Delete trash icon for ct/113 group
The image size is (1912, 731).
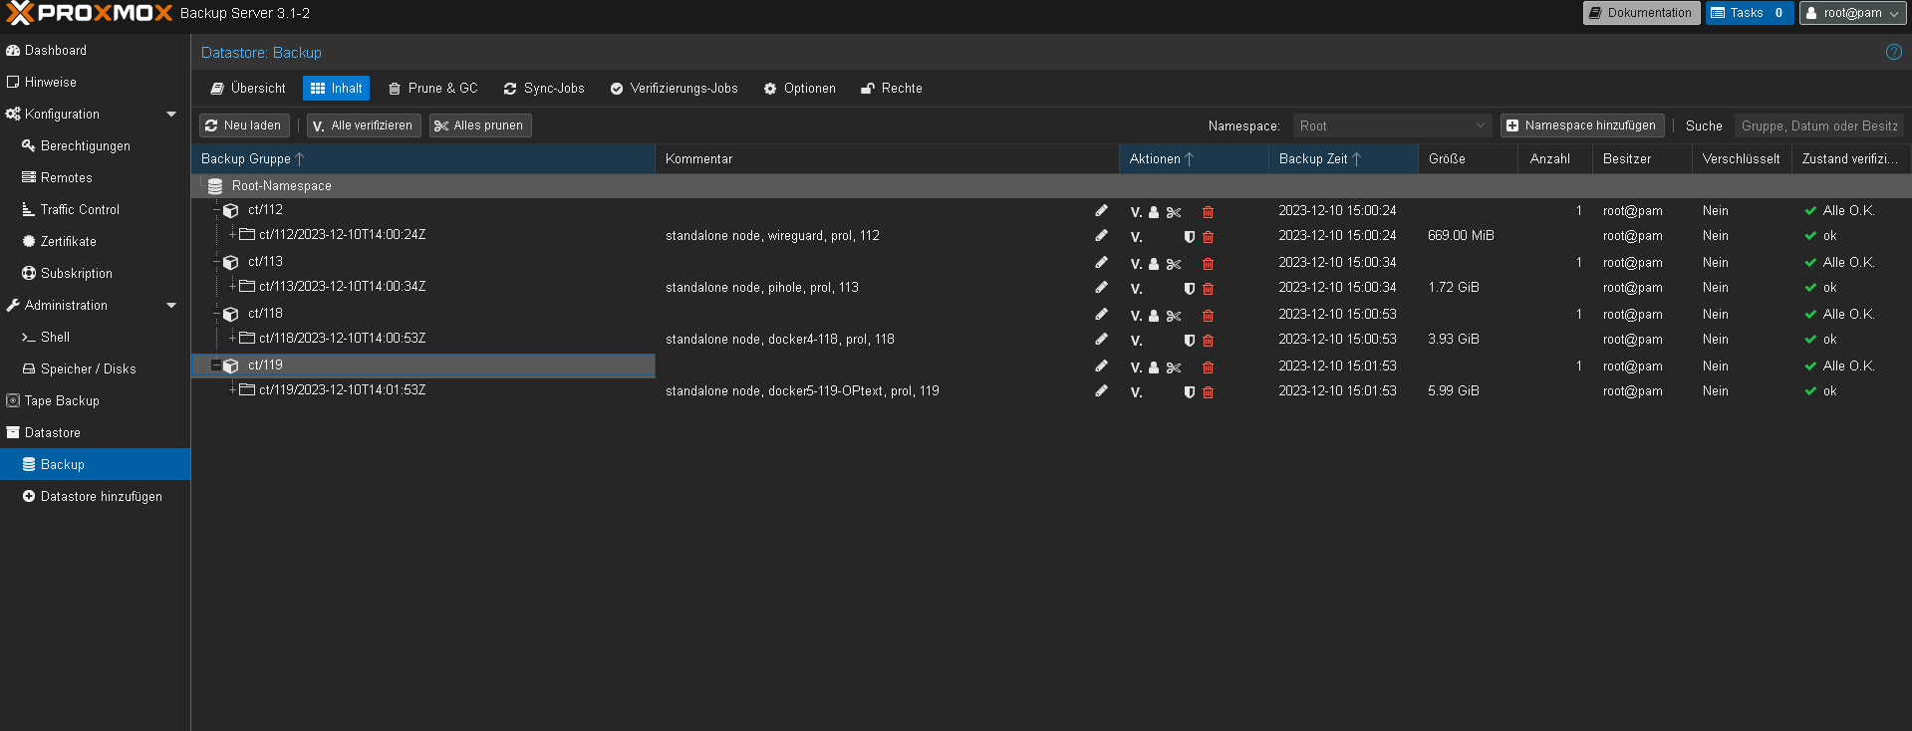click(x=1208, y=264)
